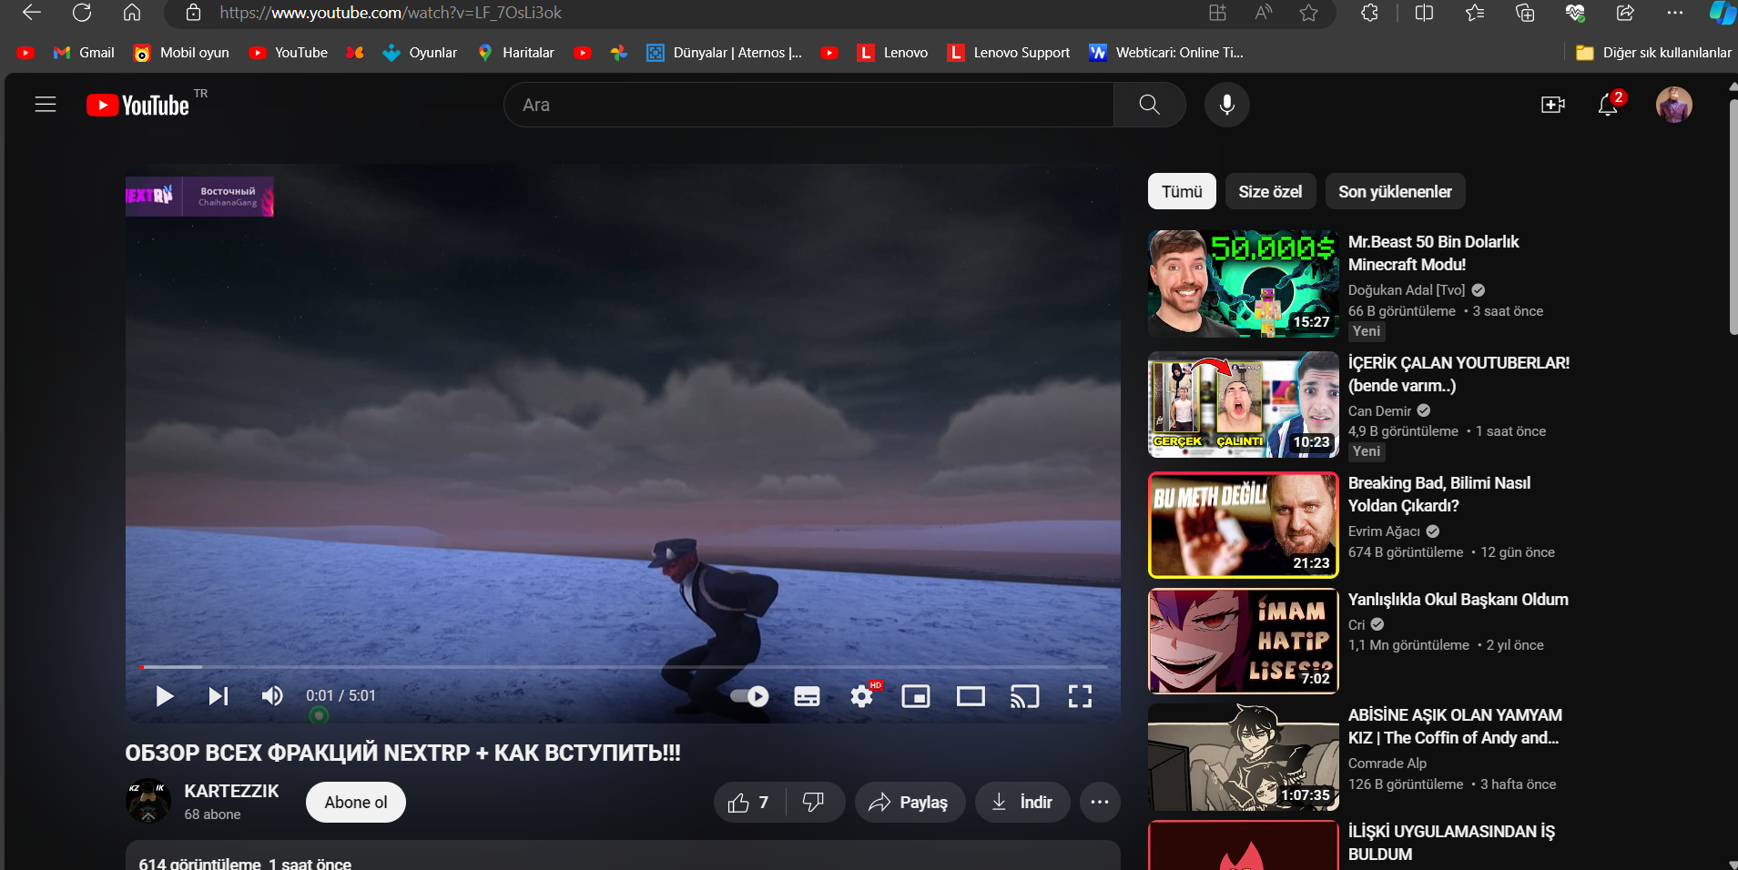Open Yanlışlıkla Okul Başkanı Oldum video
Viewport: 1738px width, 870px height.
[1458, 599]
